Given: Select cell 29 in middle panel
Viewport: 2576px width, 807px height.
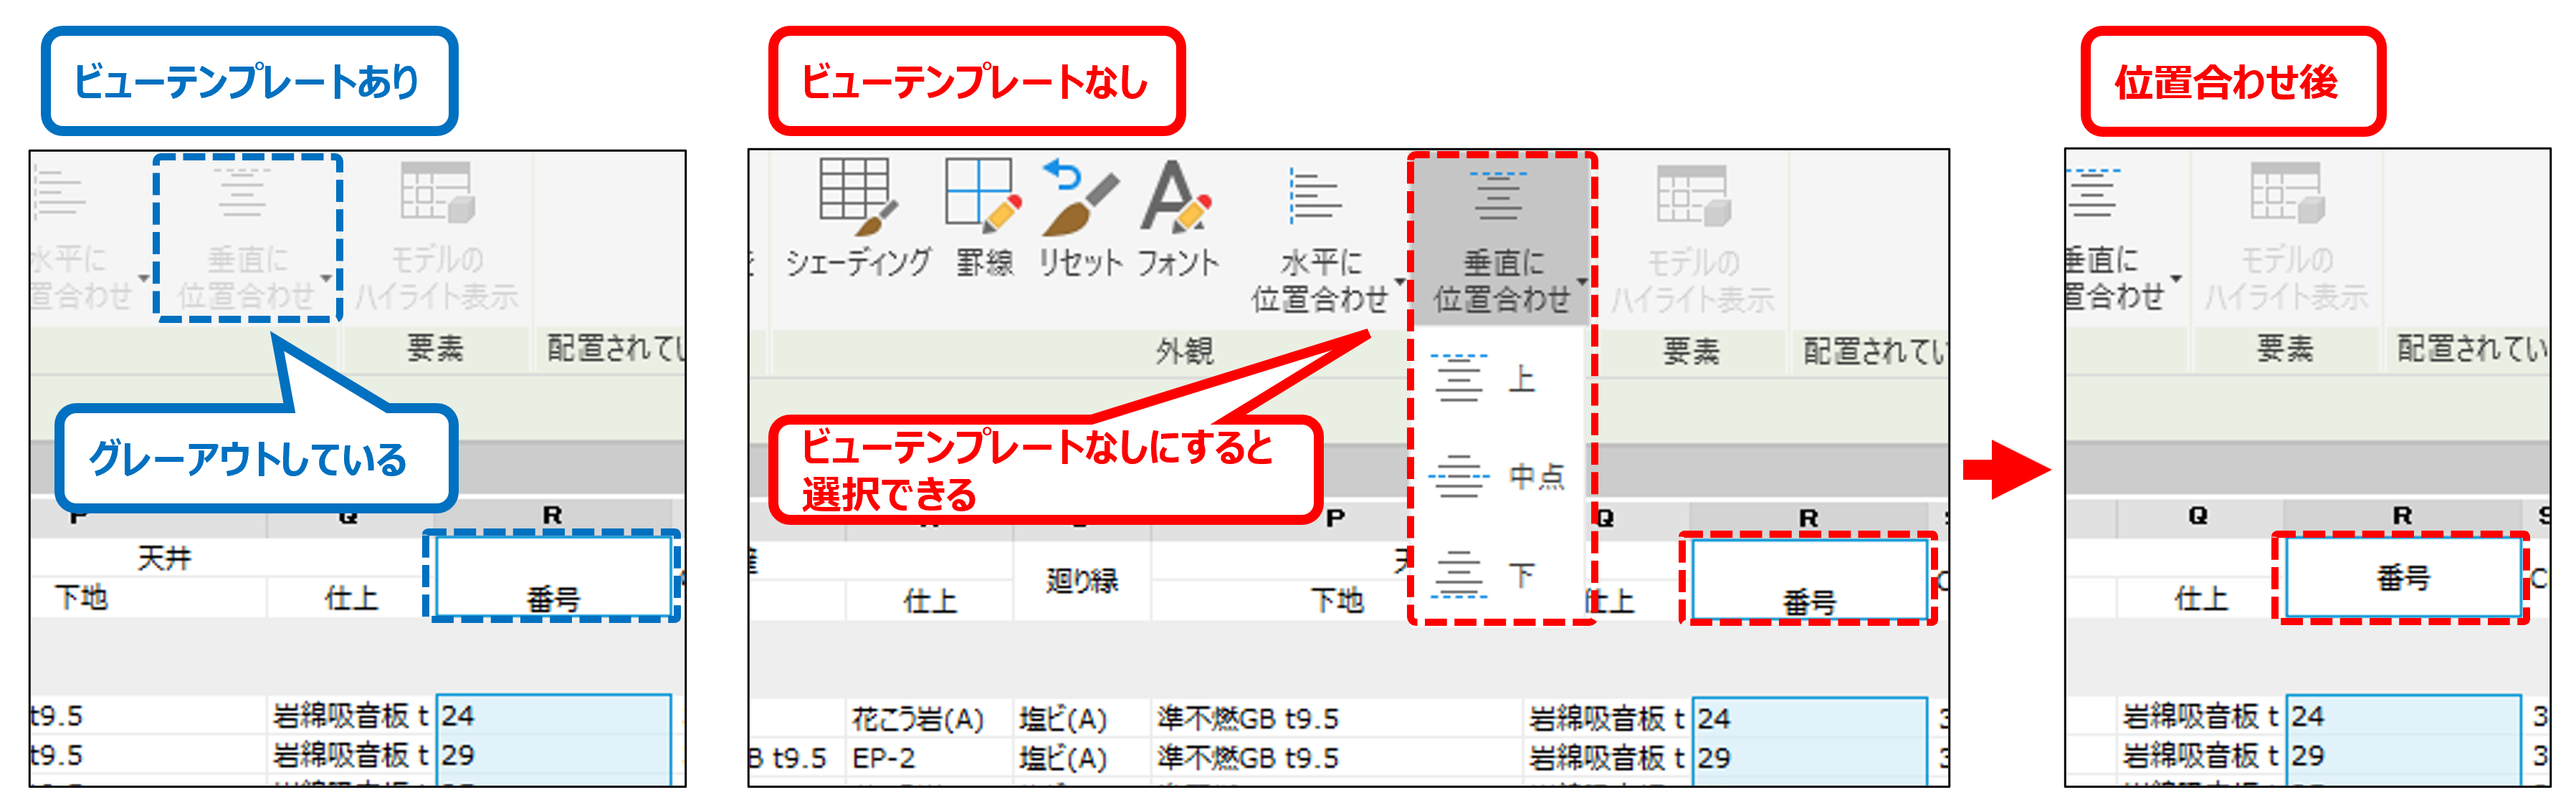Looking at the screenshot, I should tap(1809, 758).
